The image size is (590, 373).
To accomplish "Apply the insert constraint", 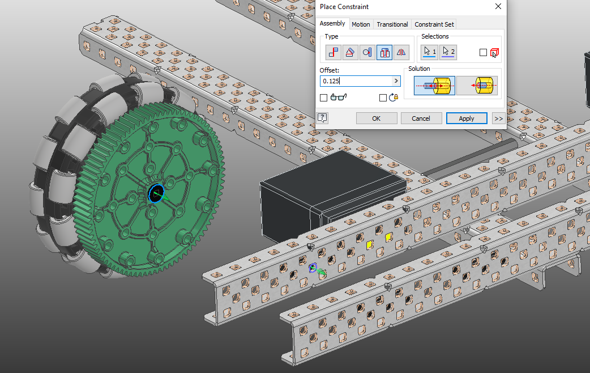I will pos(467,118).
